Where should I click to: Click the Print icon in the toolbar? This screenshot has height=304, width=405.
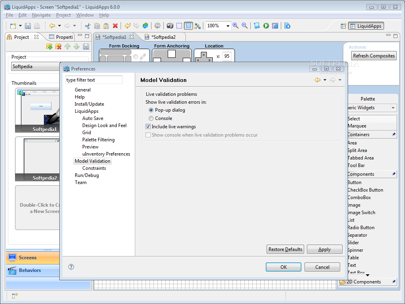pyautogui.click(x=37, y=26)
